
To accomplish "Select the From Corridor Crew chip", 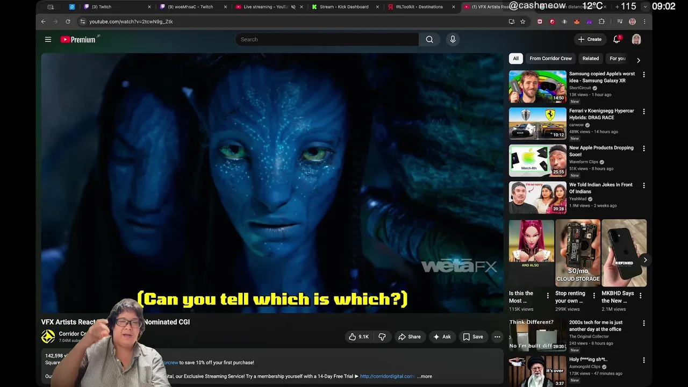I will [x=550, y=59].
